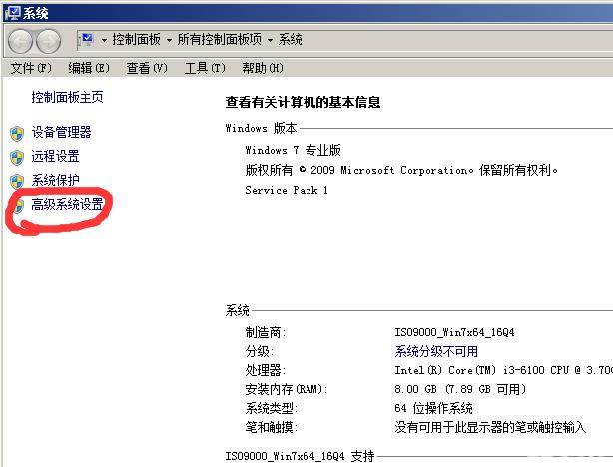The image size is (613, 467).
Task: Open the 工具(T) menu
Action: coord(203,68)
